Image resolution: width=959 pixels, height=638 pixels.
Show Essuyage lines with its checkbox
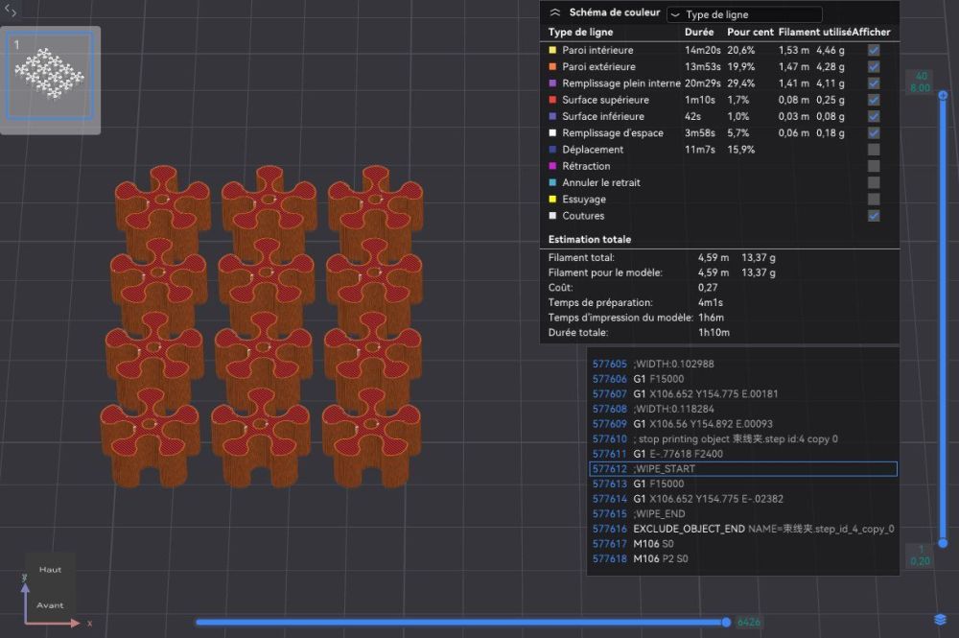pos(874,200)
